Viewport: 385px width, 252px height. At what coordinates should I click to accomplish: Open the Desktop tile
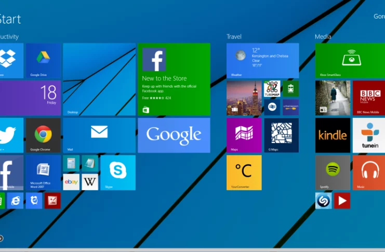(99, 79)
